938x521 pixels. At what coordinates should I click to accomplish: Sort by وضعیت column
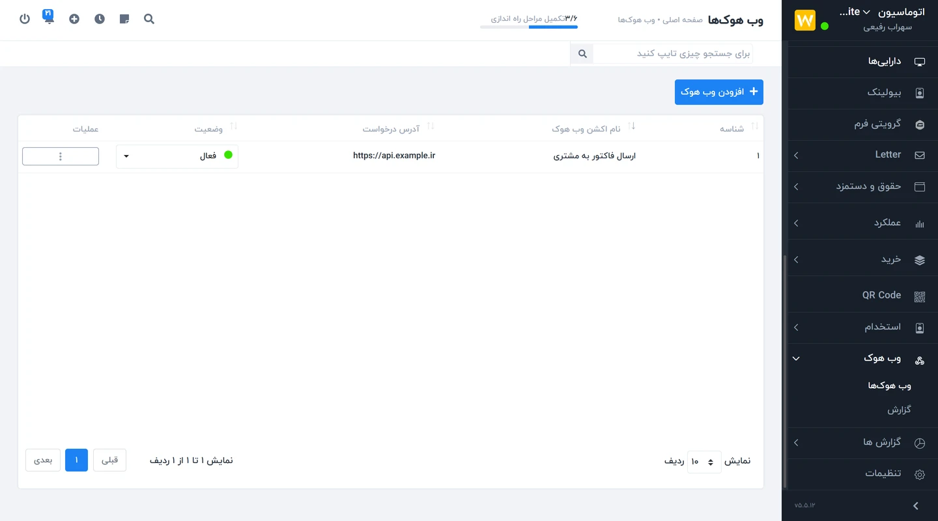click(x=234, y=126)
